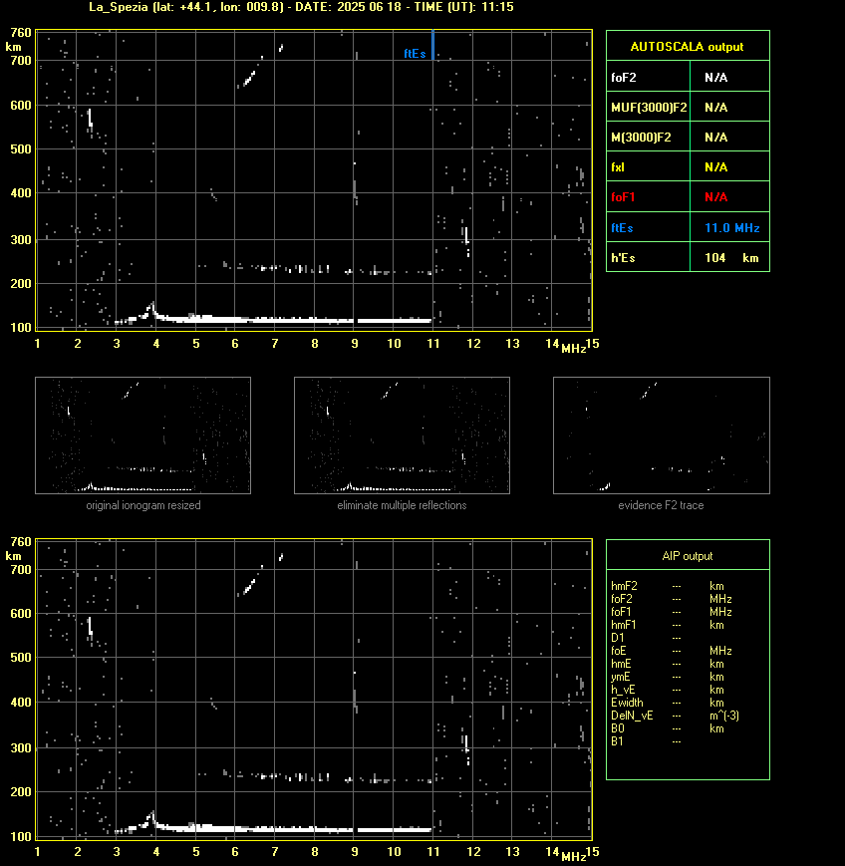Click the h'Es label

click(x=623, y=258)
